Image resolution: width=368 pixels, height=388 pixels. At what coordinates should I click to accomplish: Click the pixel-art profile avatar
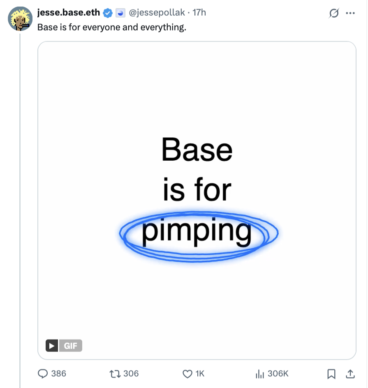(x=21, y=19)
